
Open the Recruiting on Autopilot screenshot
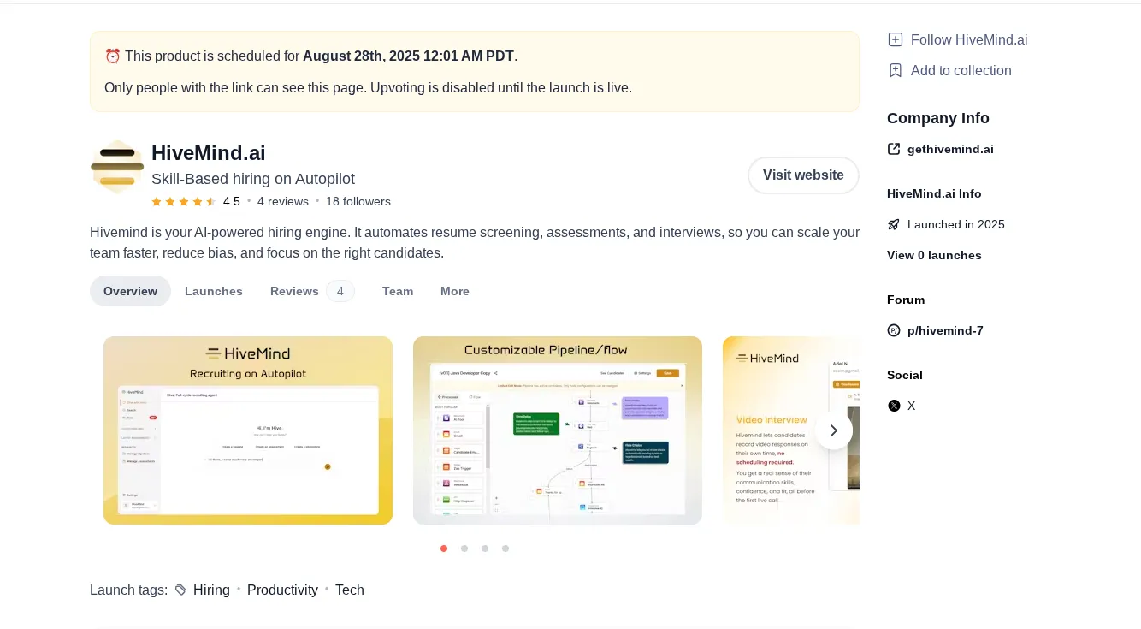pos(248,430)
